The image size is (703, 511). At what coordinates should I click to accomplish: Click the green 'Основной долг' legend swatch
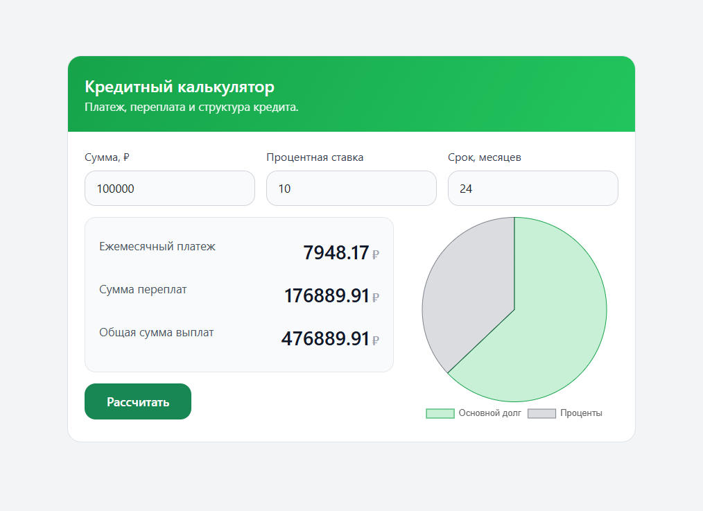coord(440,413)
